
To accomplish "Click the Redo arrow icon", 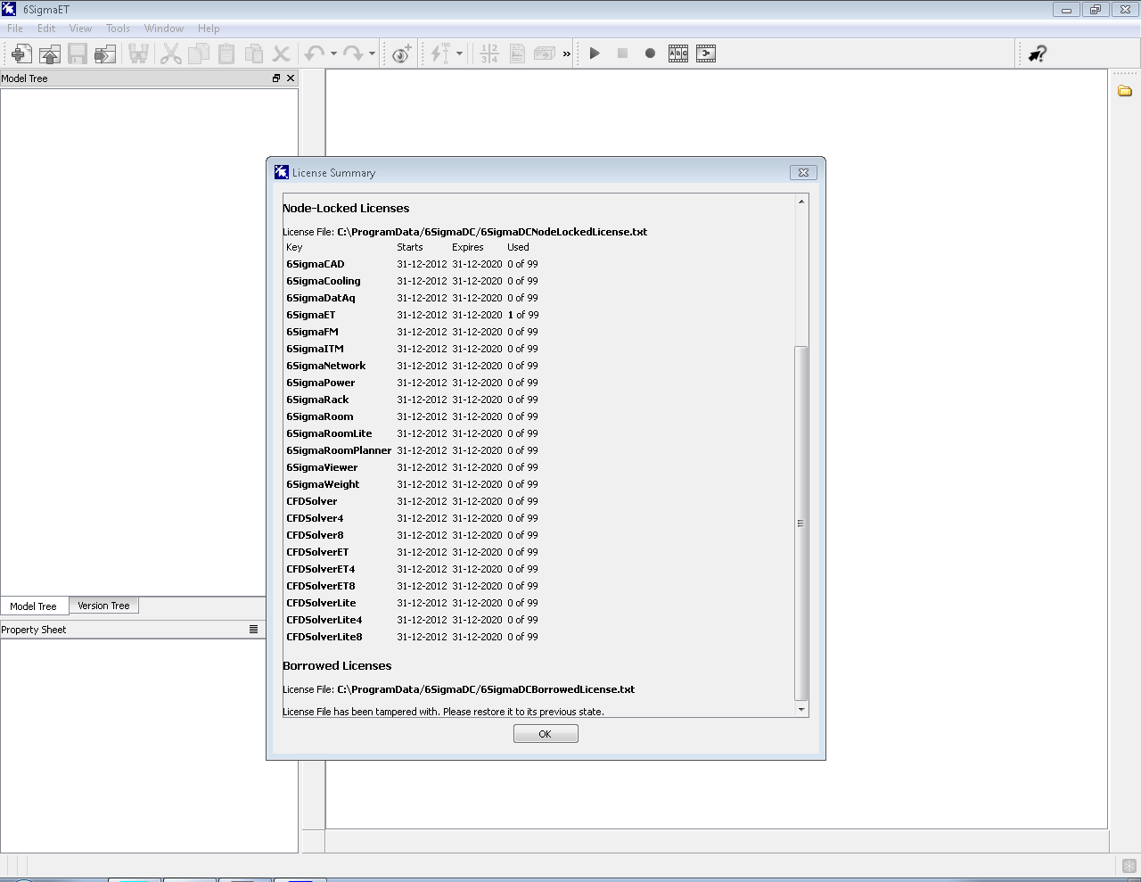I will tap(353, 54).
